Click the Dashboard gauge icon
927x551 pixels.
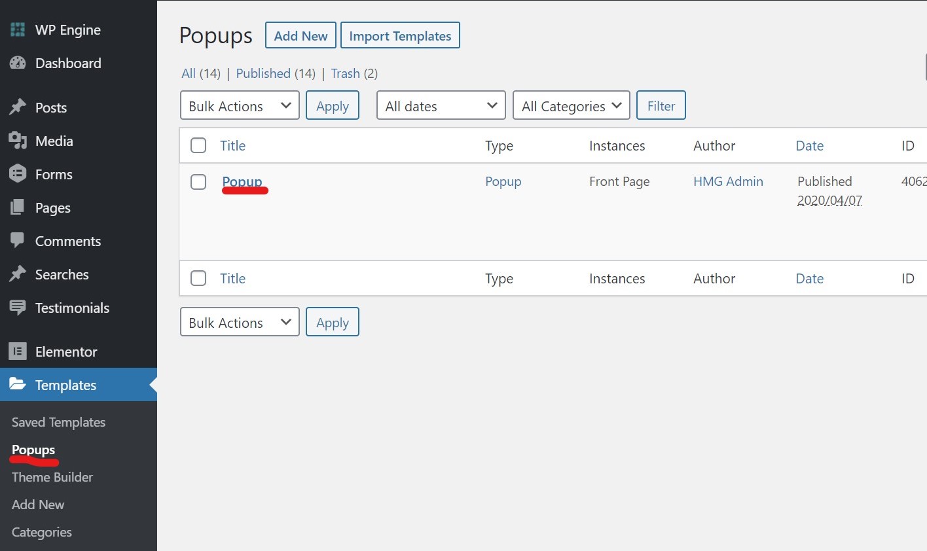[x=18, y=63]
